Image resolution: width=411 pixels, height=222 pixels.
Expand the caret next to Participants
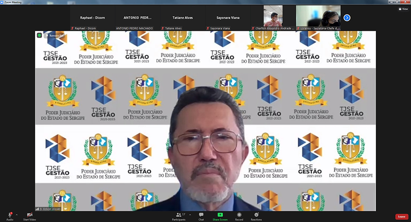click(190, 215)
